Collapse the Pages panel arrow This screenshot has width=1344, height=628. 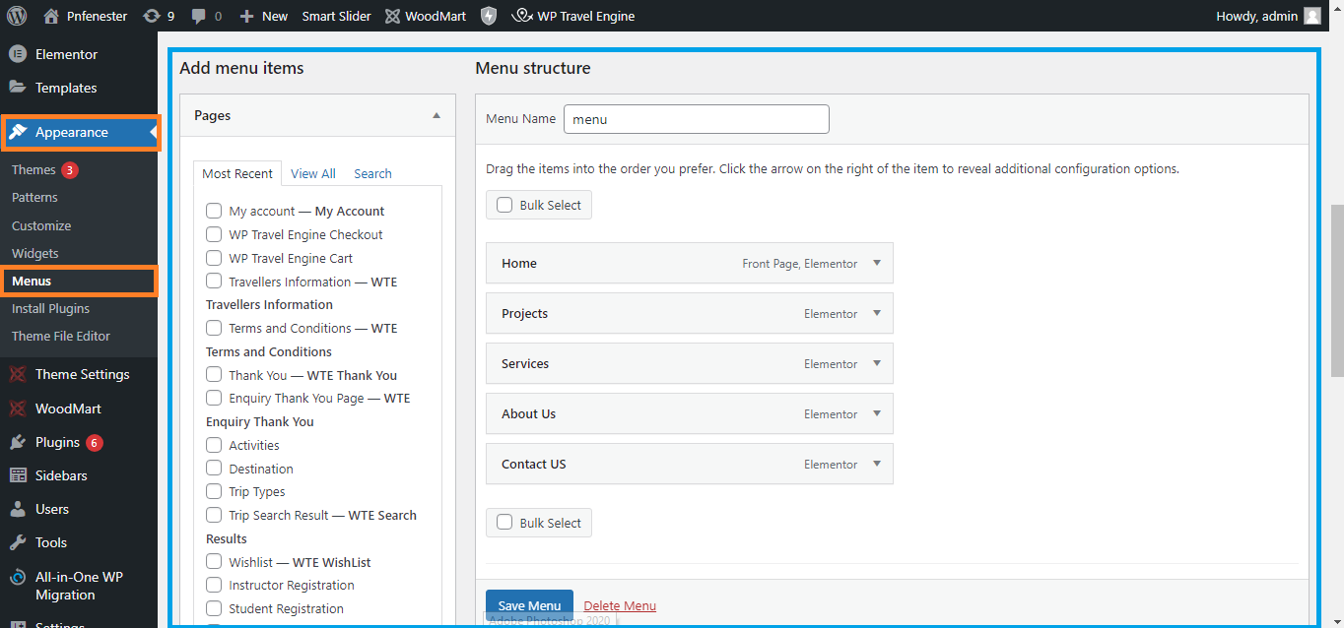point(437,115)
